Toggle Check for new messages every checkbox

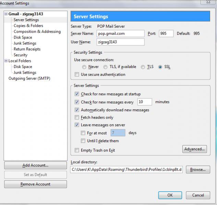click(x=77, y=102)
